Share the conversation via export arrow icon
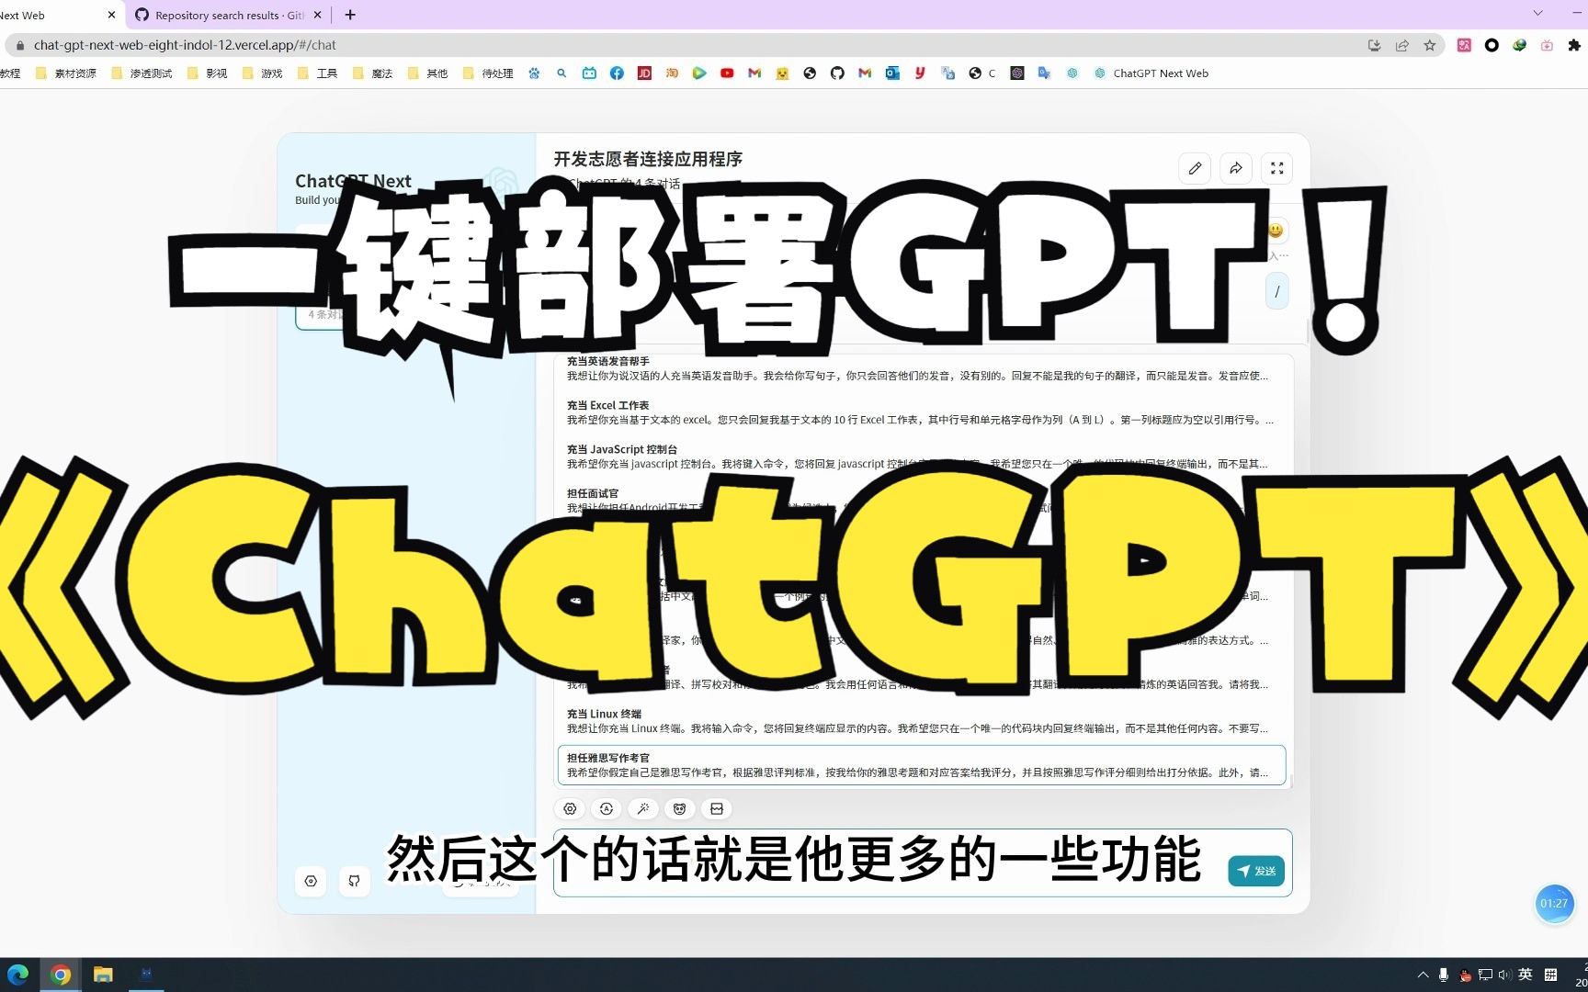 1236,168
